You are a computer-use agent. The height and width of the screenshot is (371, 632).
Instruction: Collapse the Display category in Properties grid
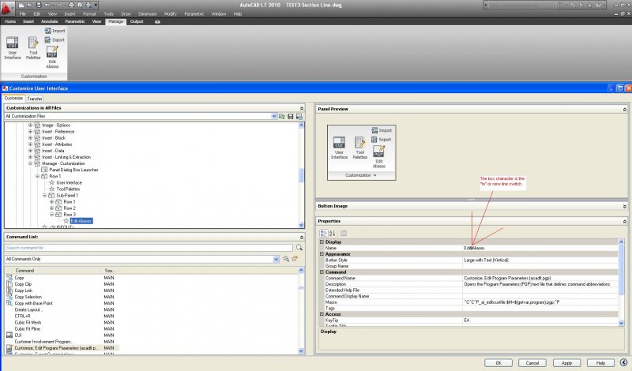322,242
